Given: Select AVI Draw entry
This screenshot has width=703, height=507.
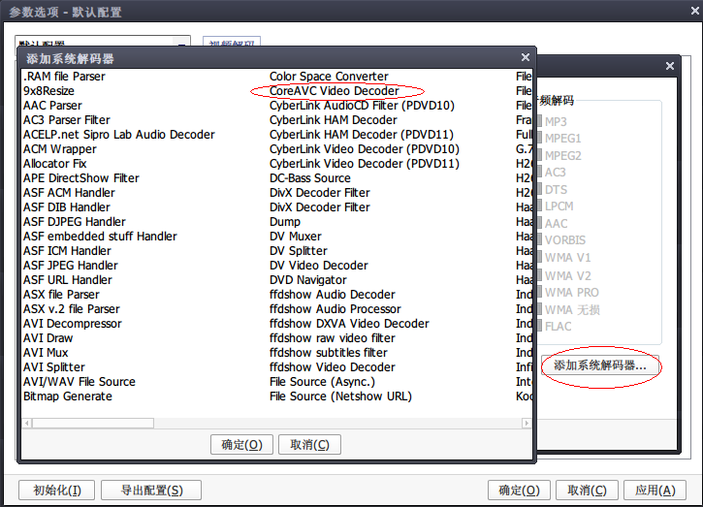Looking at the screenshot, I should click(48, 338).
